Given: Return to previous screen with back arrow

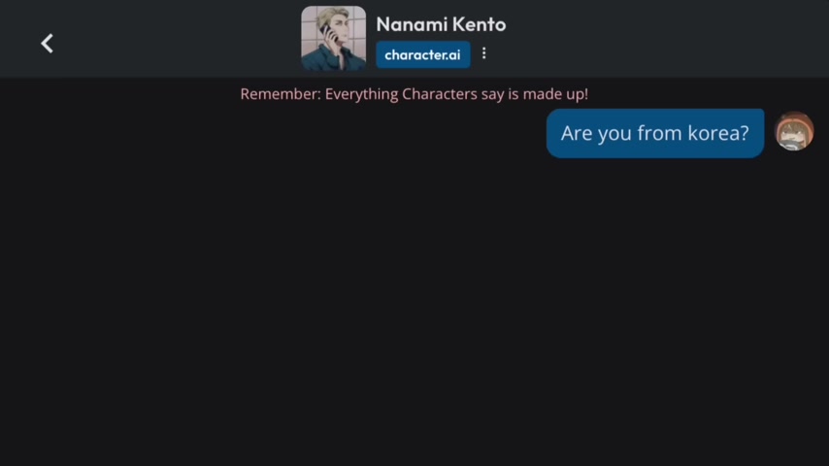Looking at the screenshot, I should [x=47, y=44].
